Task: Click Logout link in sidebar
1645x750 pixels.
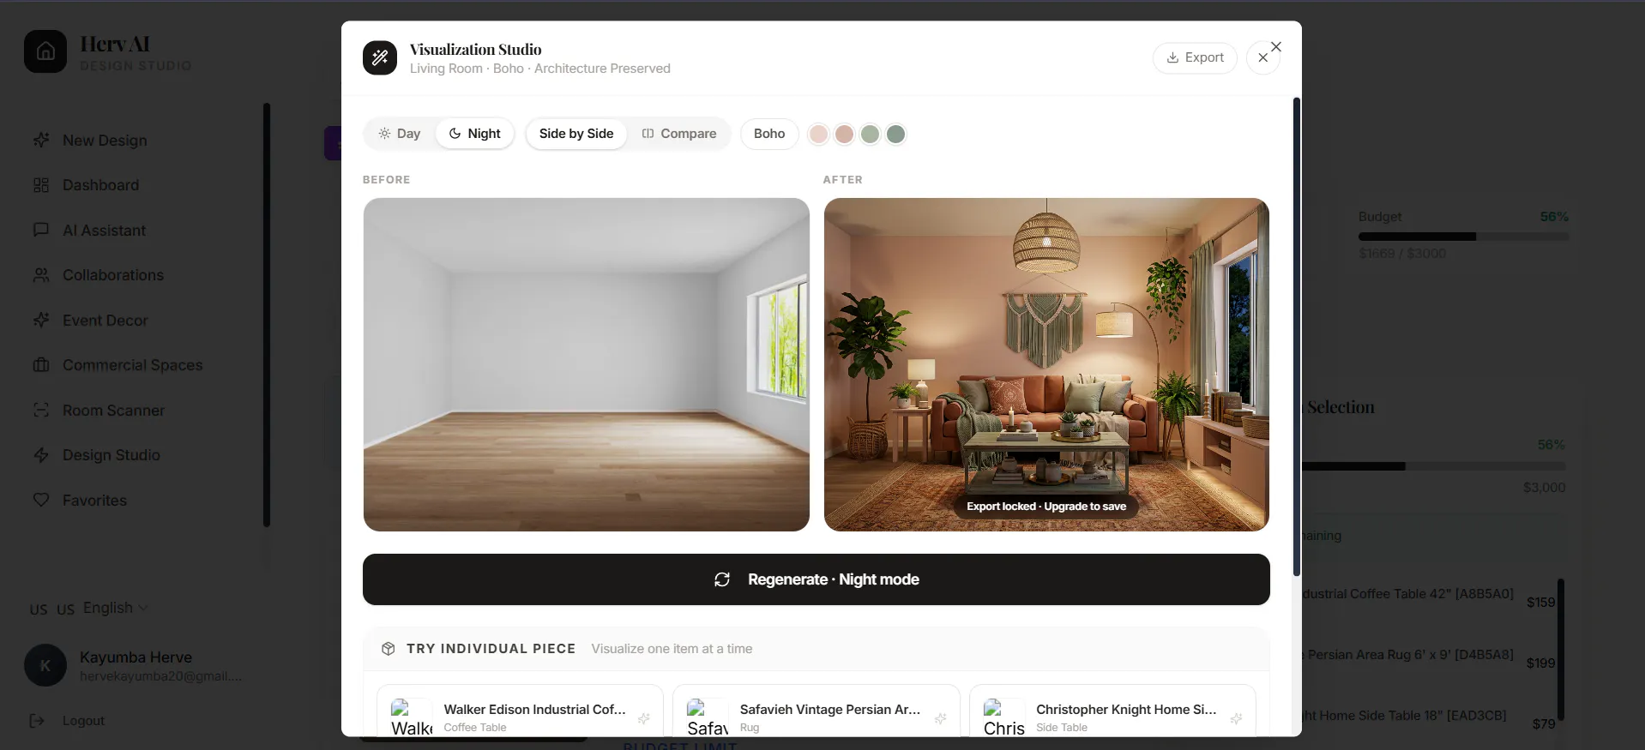Action: pos(83,721)
